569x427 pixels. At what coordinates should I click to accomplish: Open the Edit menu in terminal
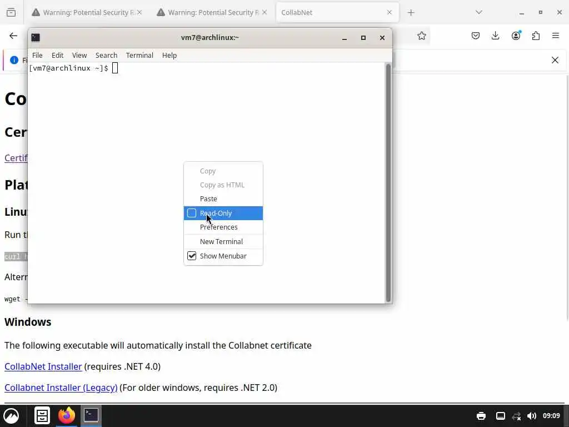[x=57, y=55]
